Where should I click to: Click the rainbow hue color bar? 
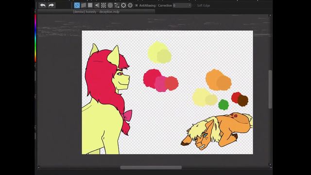tap(35, 38)
